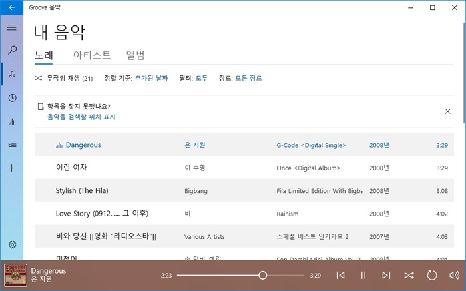The height and width of the screenshot is (291, 466).
Task: Open playlists icon in sidebar
Action: [x=12, y=146]
